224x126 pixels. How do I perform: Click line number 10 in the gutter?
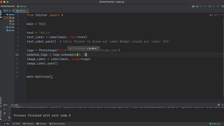tap(17, 55)
